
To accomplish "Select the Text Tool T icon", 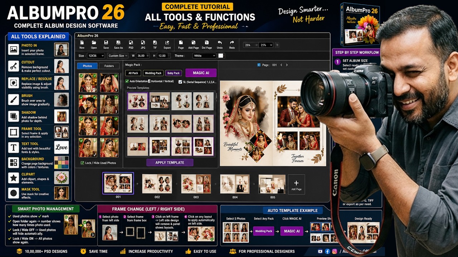I will point(14,147).
